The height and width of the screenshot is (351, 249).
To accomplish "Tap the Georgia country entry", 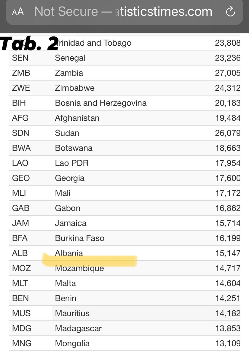I will 70,178.
